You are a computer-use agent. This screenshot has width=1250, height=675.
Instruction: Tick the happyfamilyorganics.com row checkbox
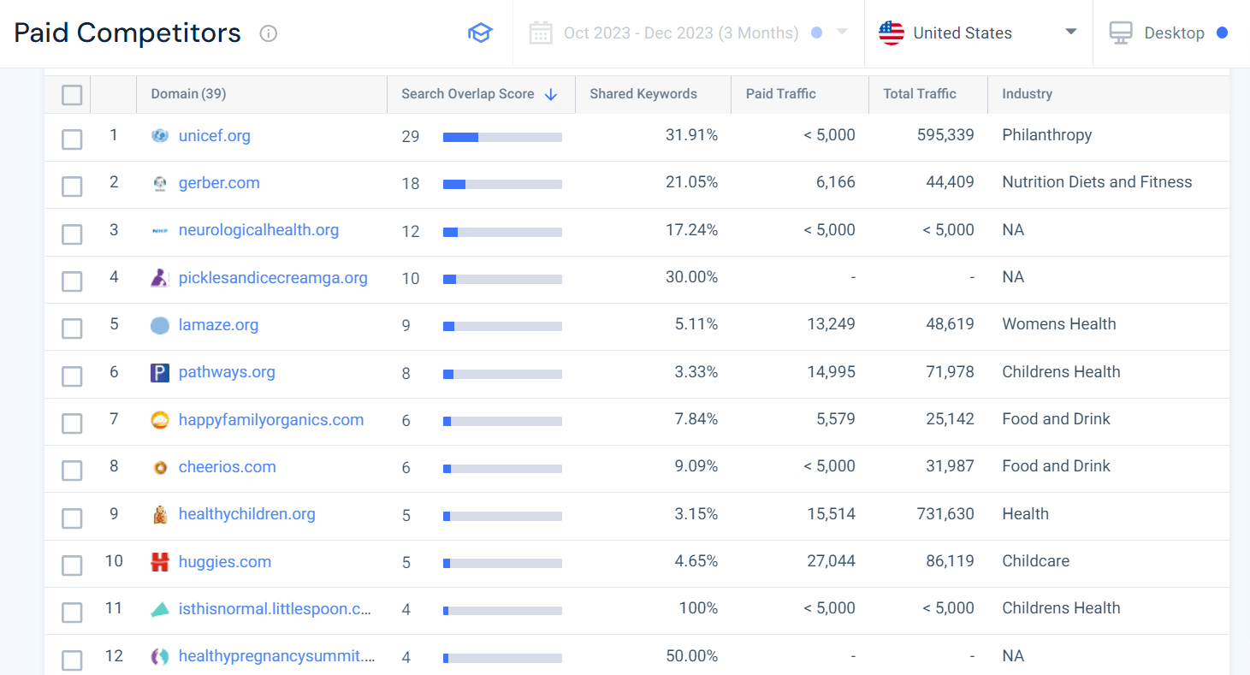pyautogui.click(x=72, y=423)
